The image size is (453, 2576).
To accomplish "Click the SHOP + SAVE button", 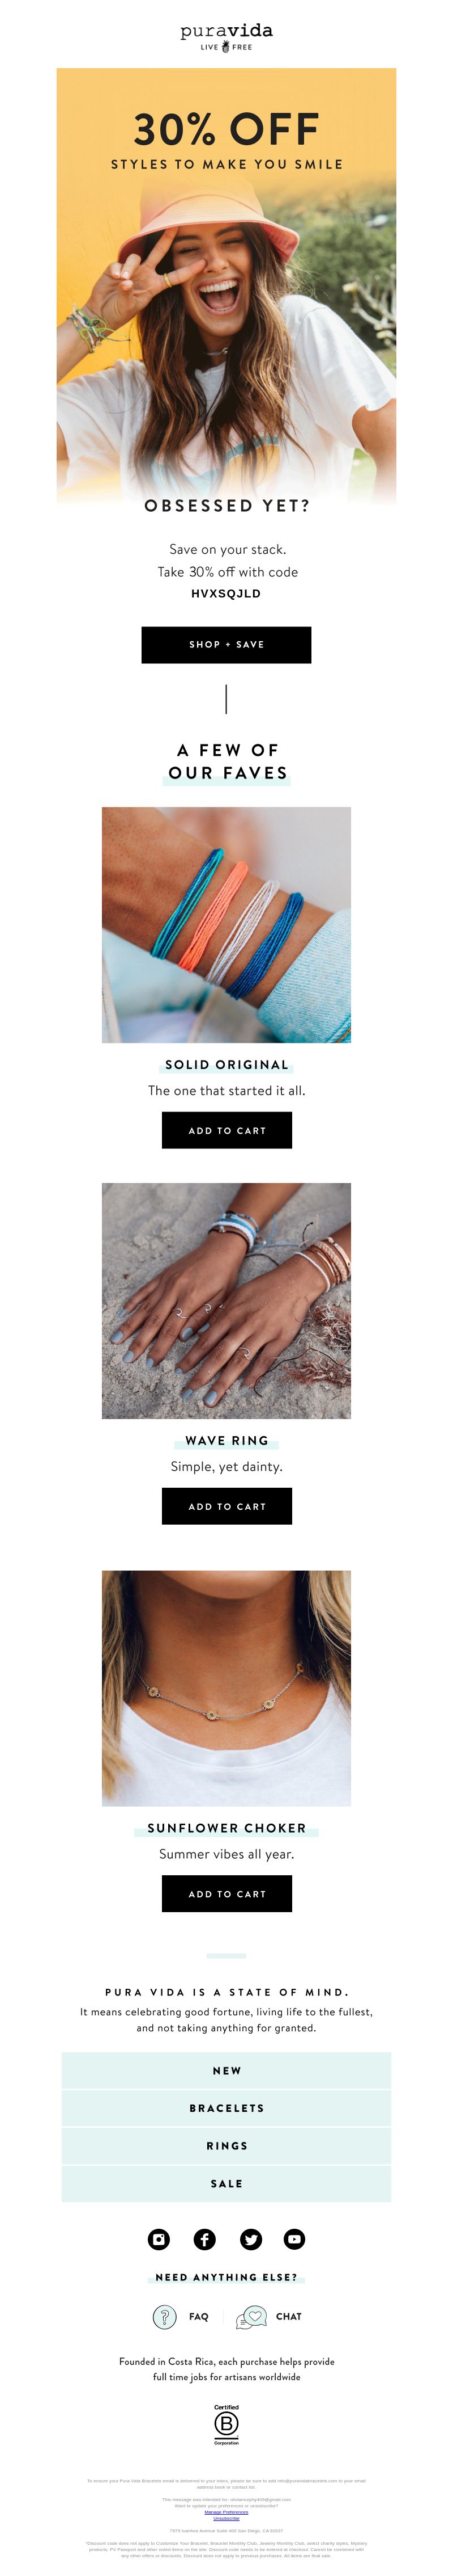I will pyautogui.click(x=226, y=645).
